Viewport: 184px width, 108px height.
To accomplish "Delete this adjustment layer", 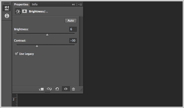I will click(x=73, y=89).
